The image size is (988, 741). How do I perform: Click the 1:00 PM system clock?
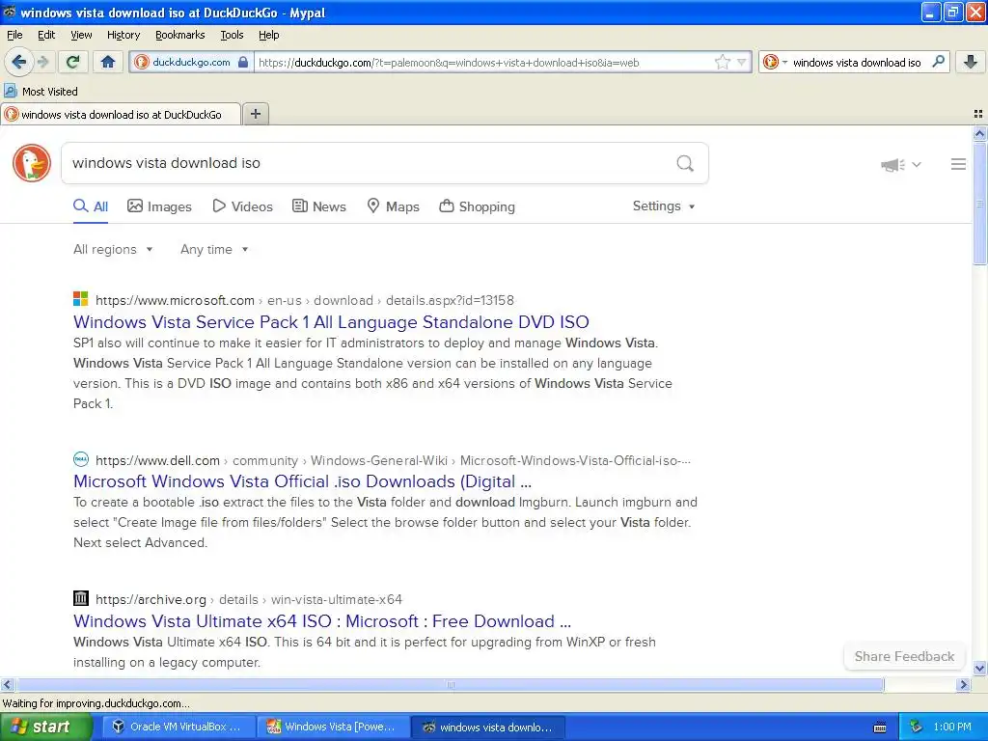click(952, 727)
